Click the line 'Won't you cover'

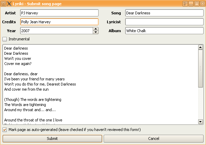[18, 58]
